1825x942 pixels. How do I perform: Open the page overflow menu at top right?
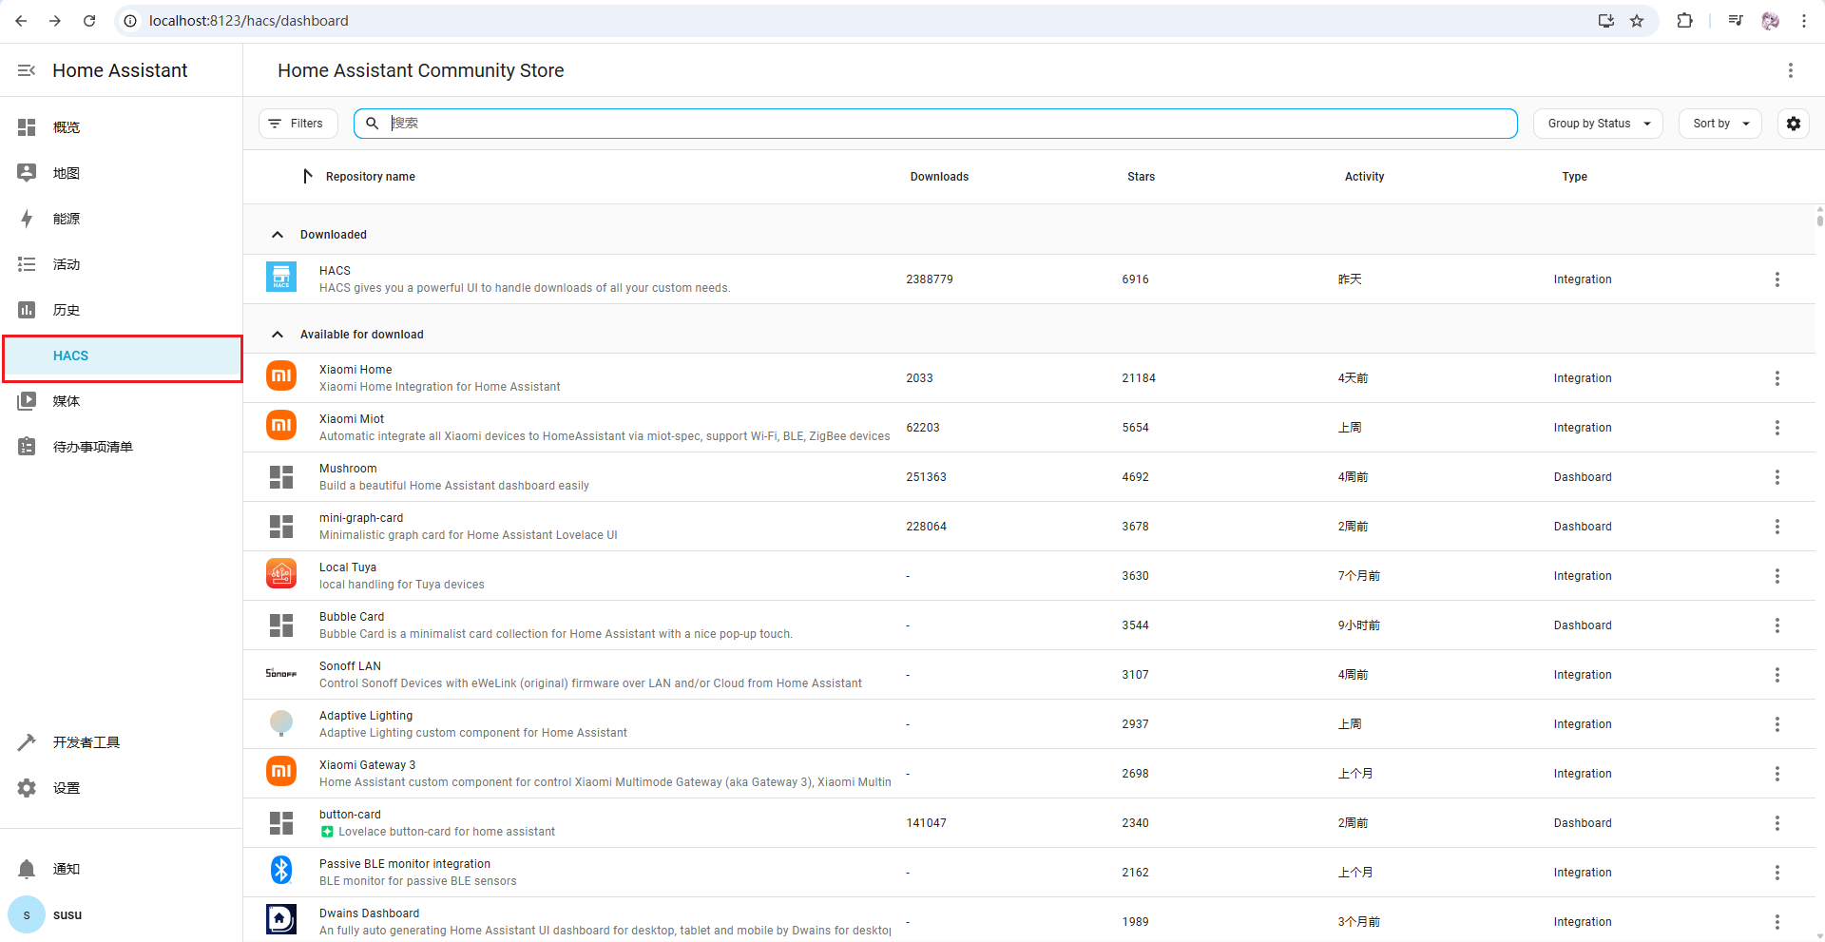tap(1790, 70)
